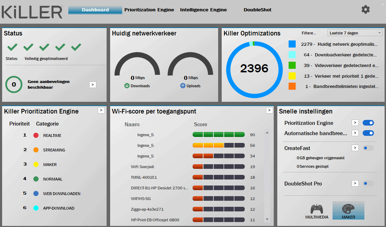Click the last green status checkmark

pos(76,47)
